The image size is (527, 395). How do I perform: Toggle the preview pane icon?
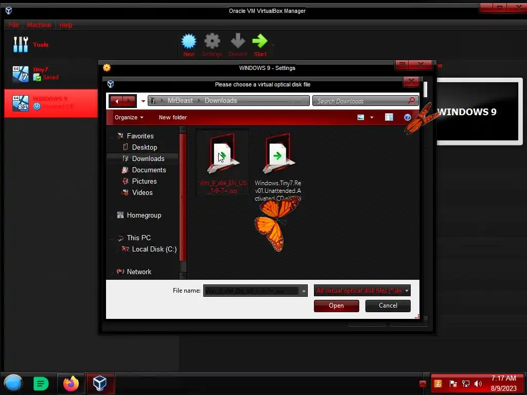[x=389, y=117]
